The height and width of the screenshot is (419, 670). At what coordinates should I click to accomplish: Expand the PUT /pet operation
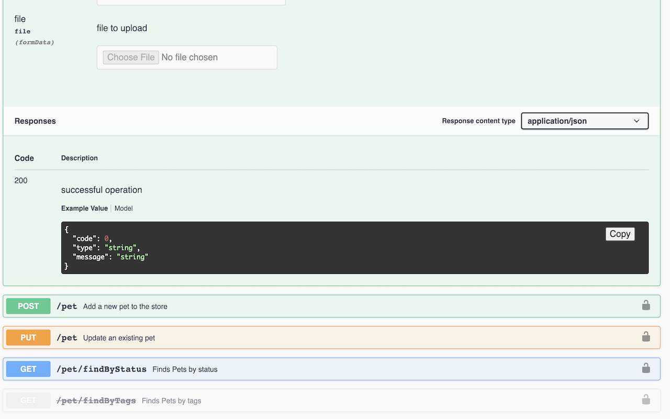tap(331, 338)
